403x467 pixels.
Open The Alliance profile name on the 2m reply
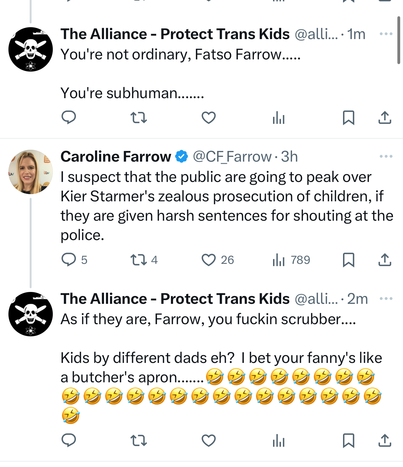[x=175, y=299]
